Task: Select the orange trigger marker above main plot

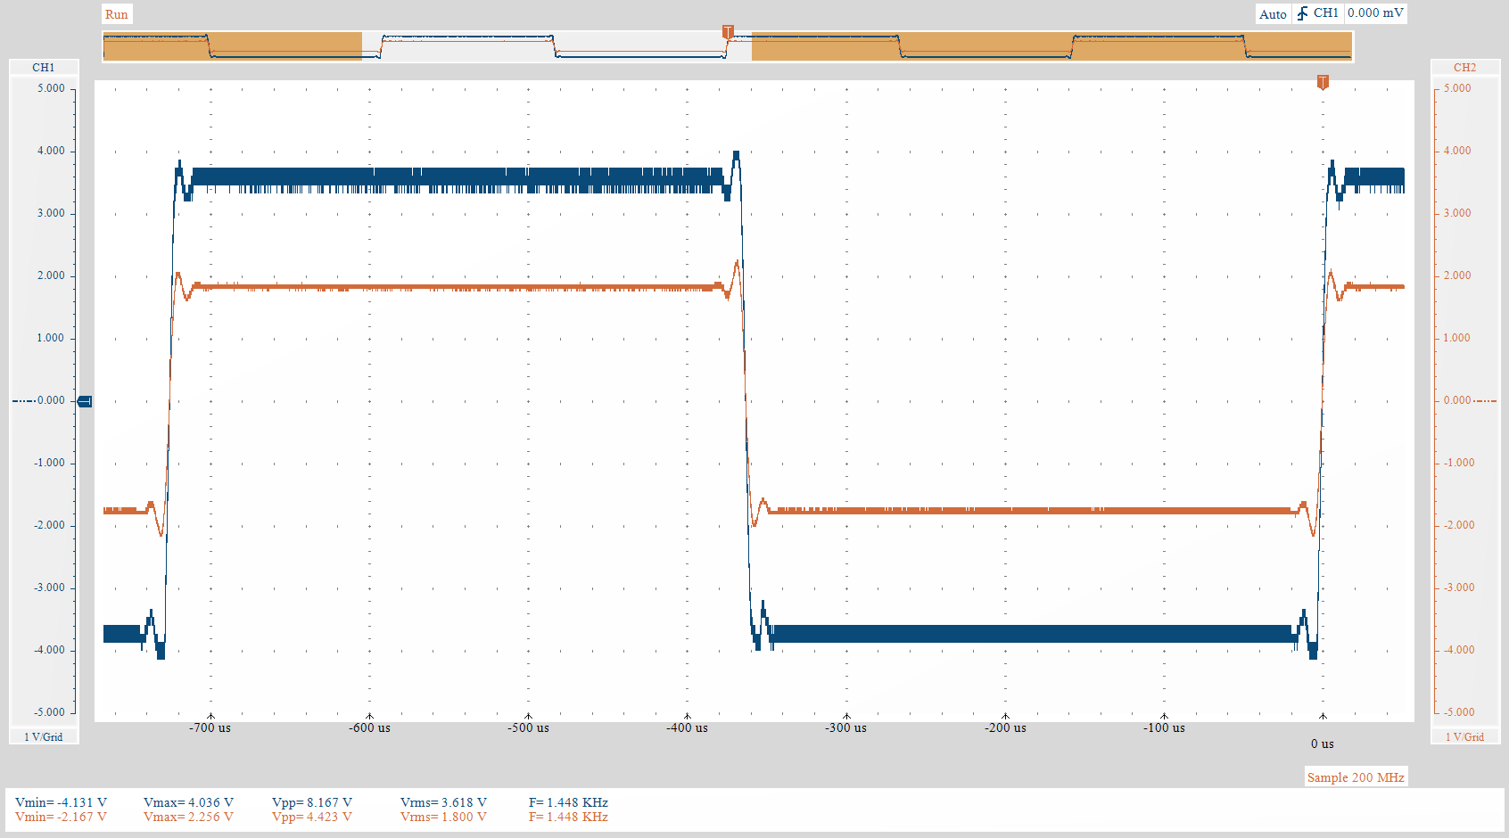Action: [x=1323, y=82]
